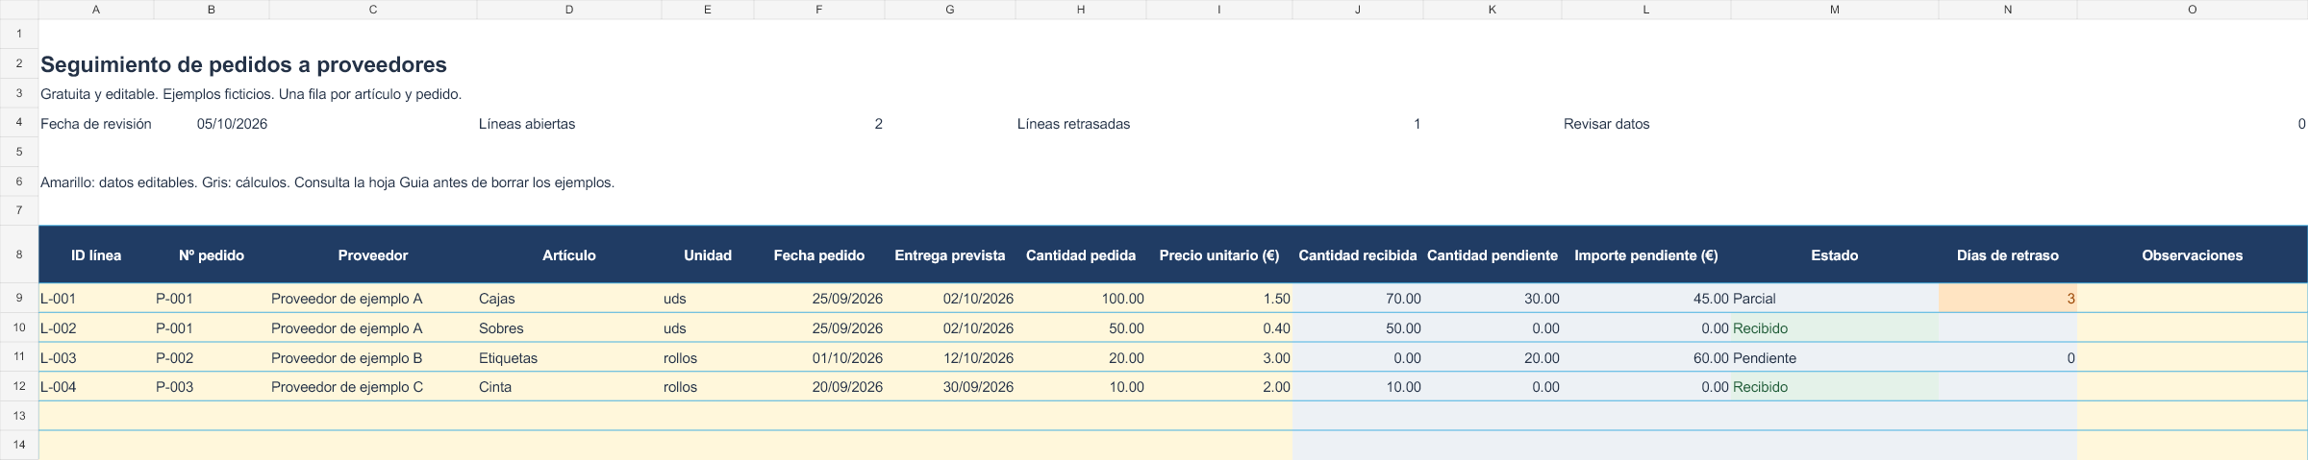Select the 'Precio unitario (€)' header
Screen dimensions: 2308x460
(x=1219, y=255)
